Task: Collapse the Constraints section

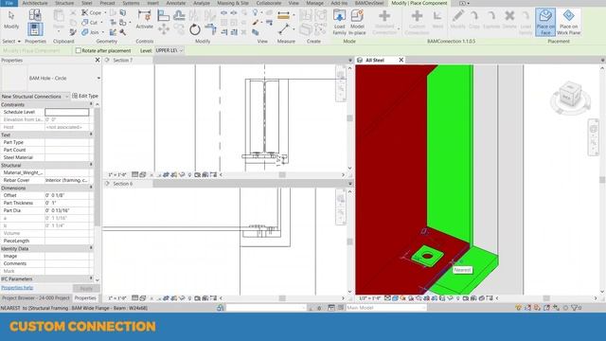Action: 91,104
